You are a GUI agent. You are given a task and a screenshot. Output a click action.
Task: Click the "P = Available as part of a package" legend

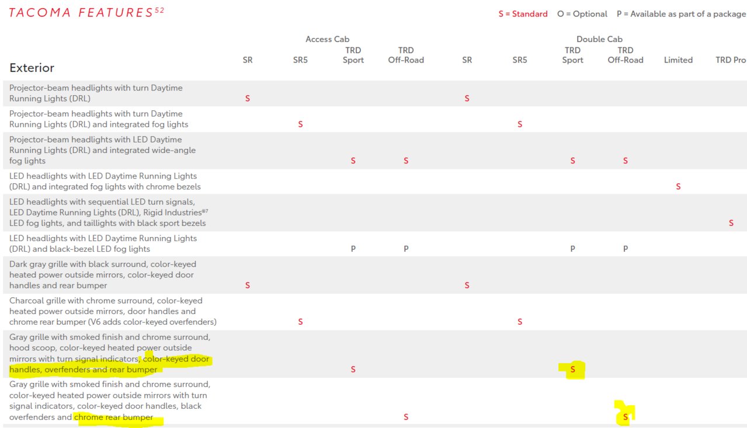click(x=681, y=14)
